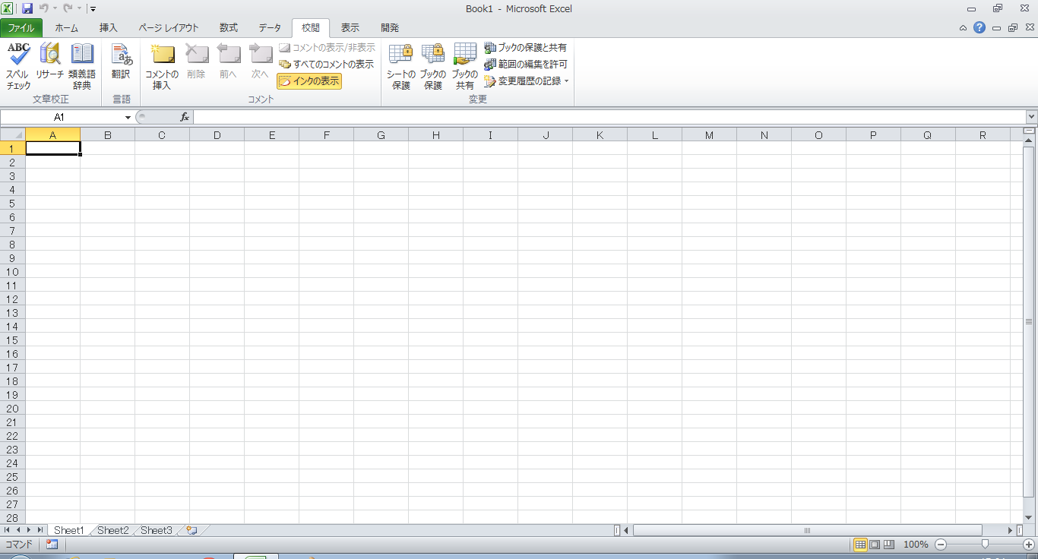Open ブックの共有 share workbook
This screenshot has width=1038, height=559.
[x=465, y=66]
